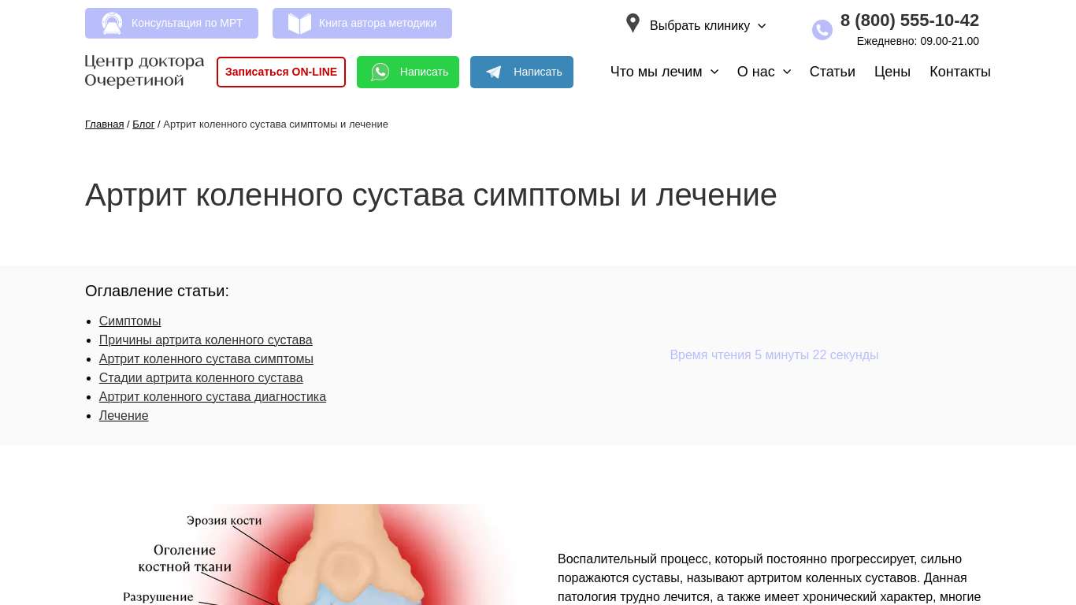This screenshot has width=1076, height=605.
Task: Open the Цены menu item
Action: coord(892,72)
